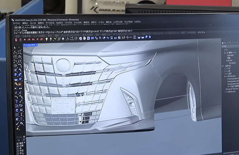The width and height of the screenshot is (239, 155).
Task: Click the コマンド: _Shade command line
Action: pyautogui.click(x=20, y=30)
